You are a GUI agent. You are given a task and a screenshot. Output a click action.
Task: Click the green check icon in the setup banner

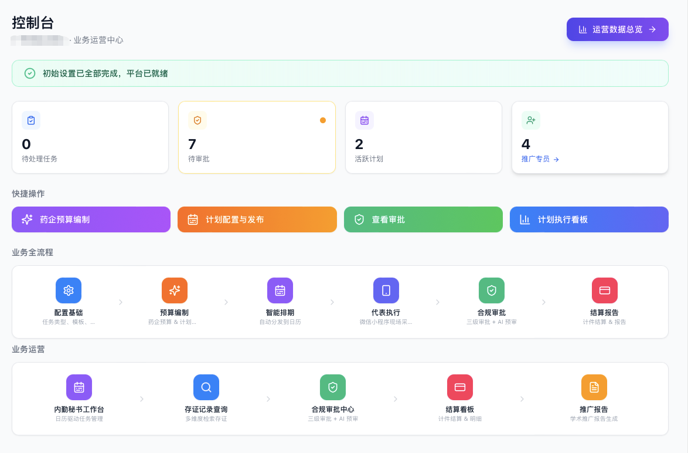[x=30, y=73]
